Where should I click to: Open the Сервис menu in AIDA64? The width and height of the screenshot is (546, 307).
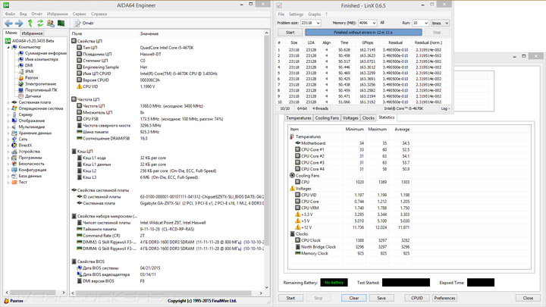79,14
